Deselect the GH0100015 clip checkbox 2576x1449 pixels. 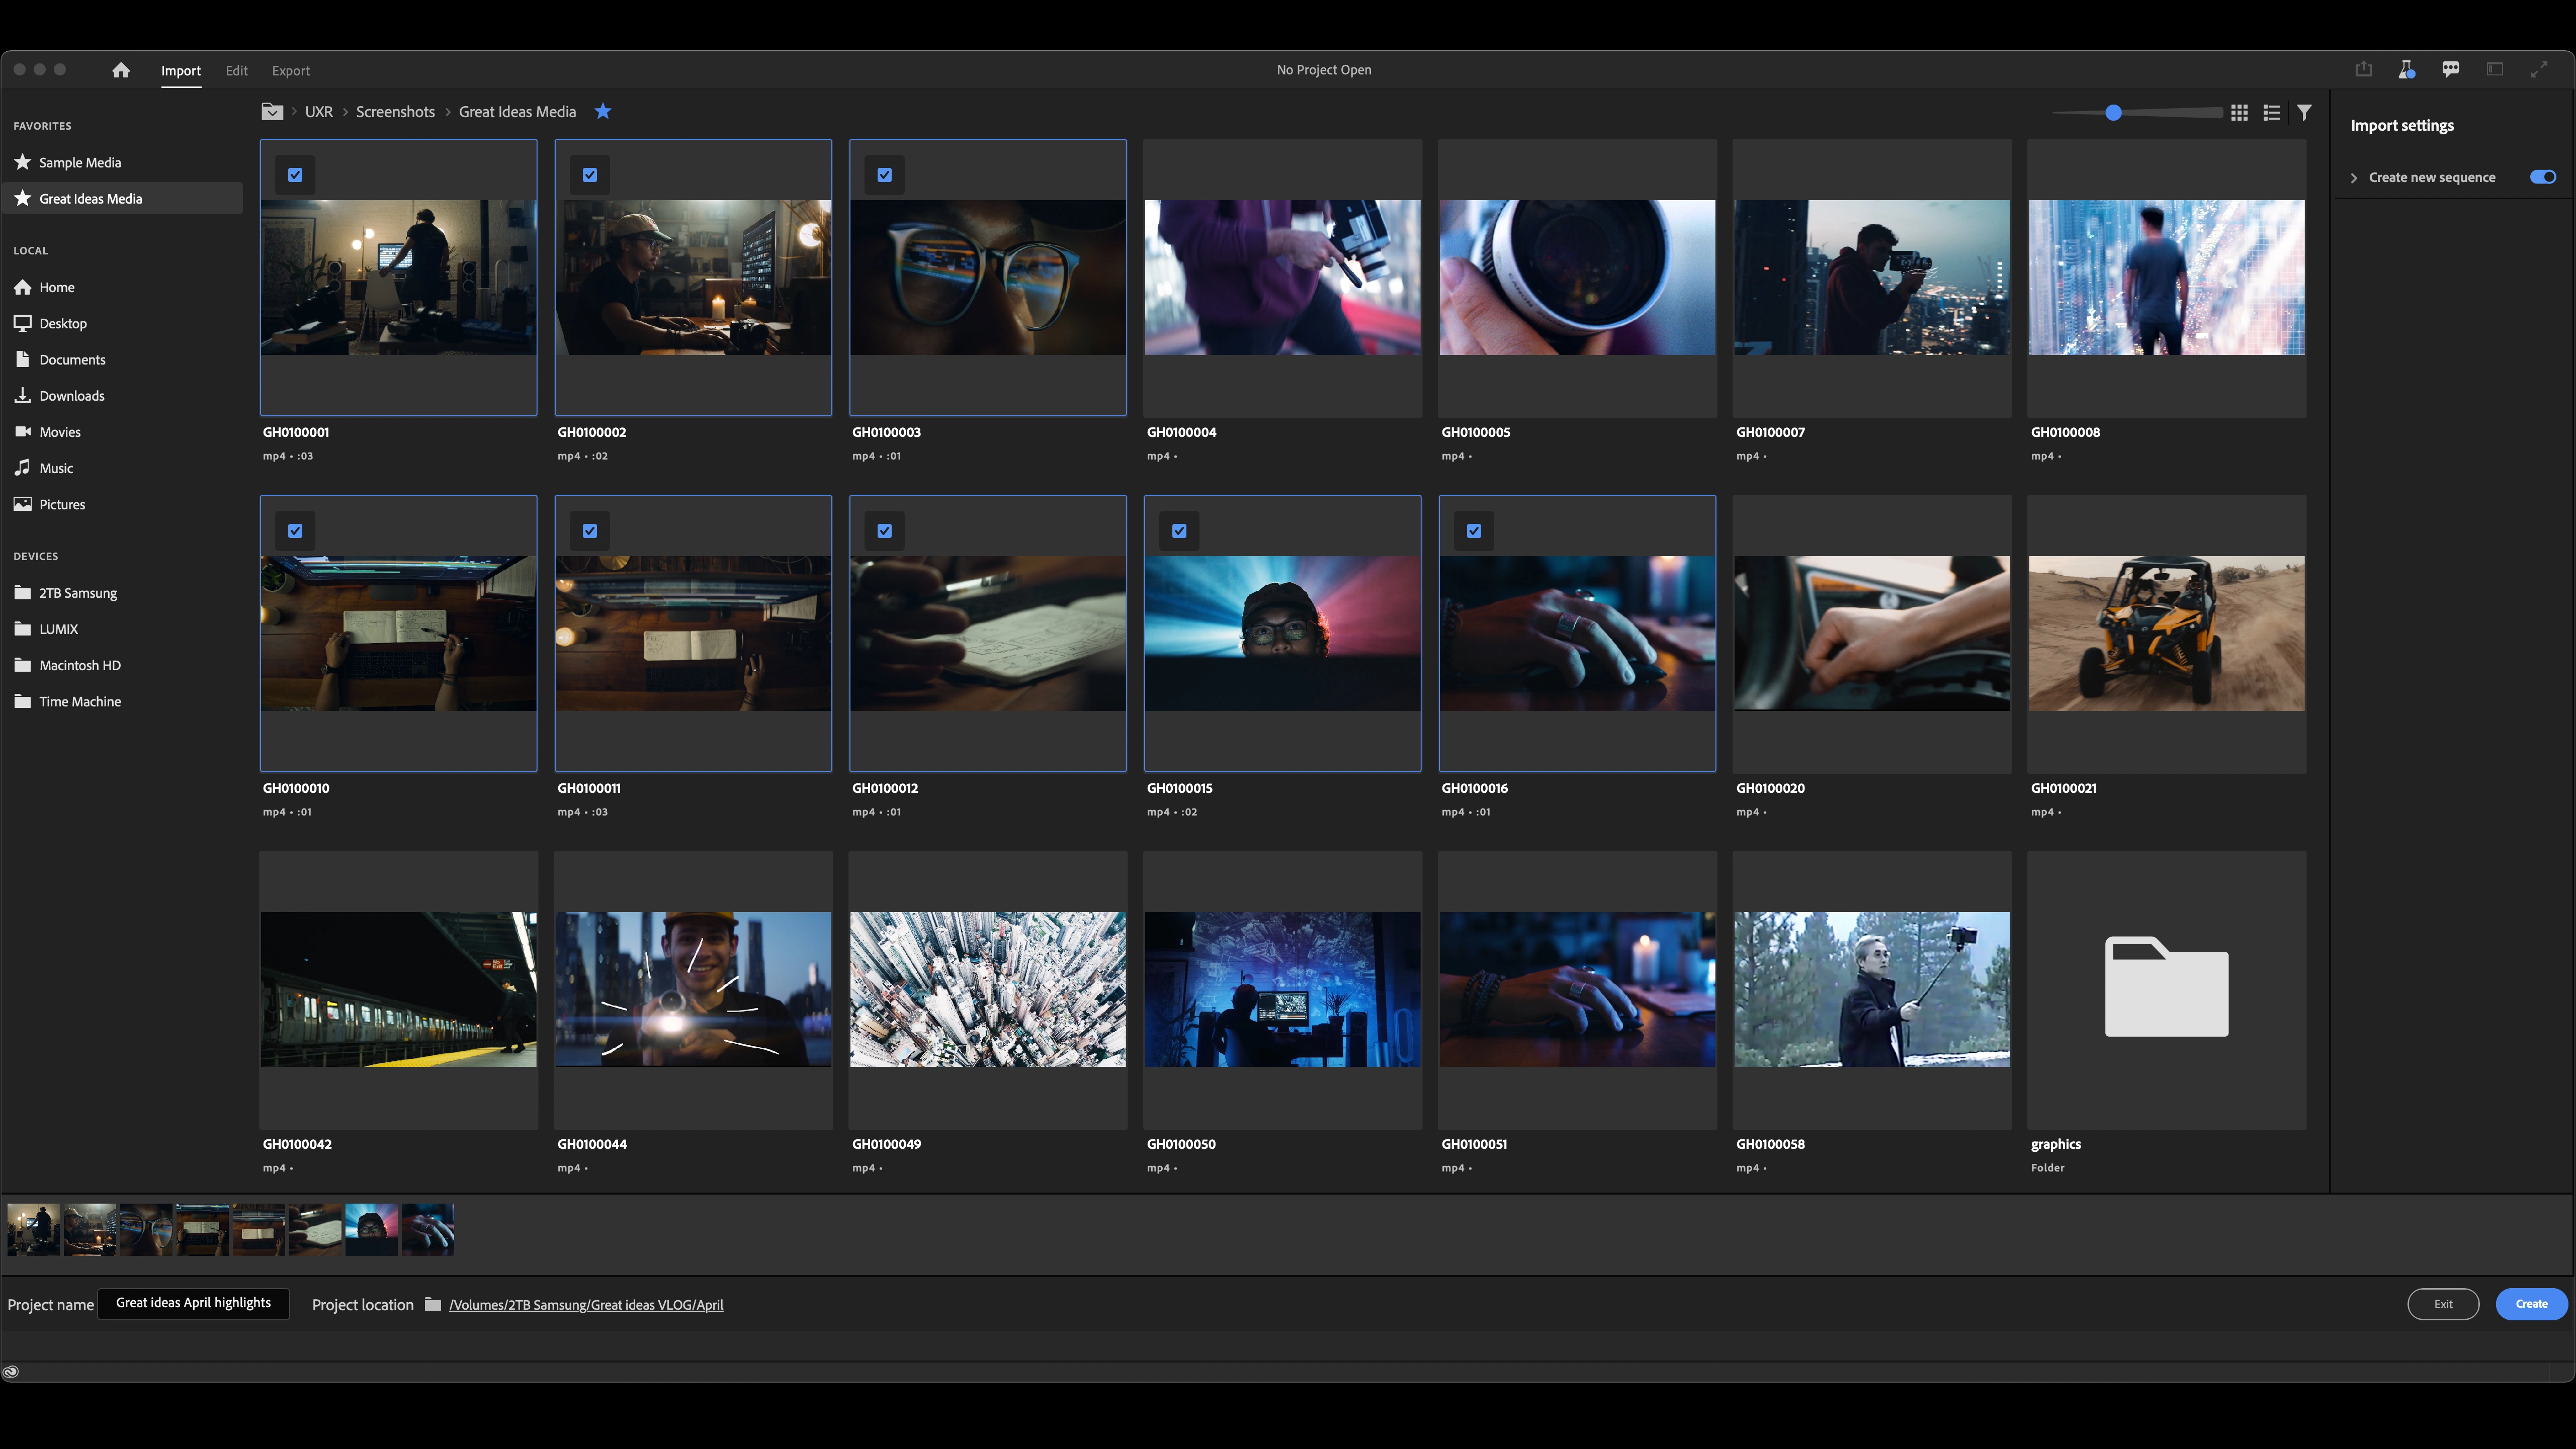tap(1179, 531)
